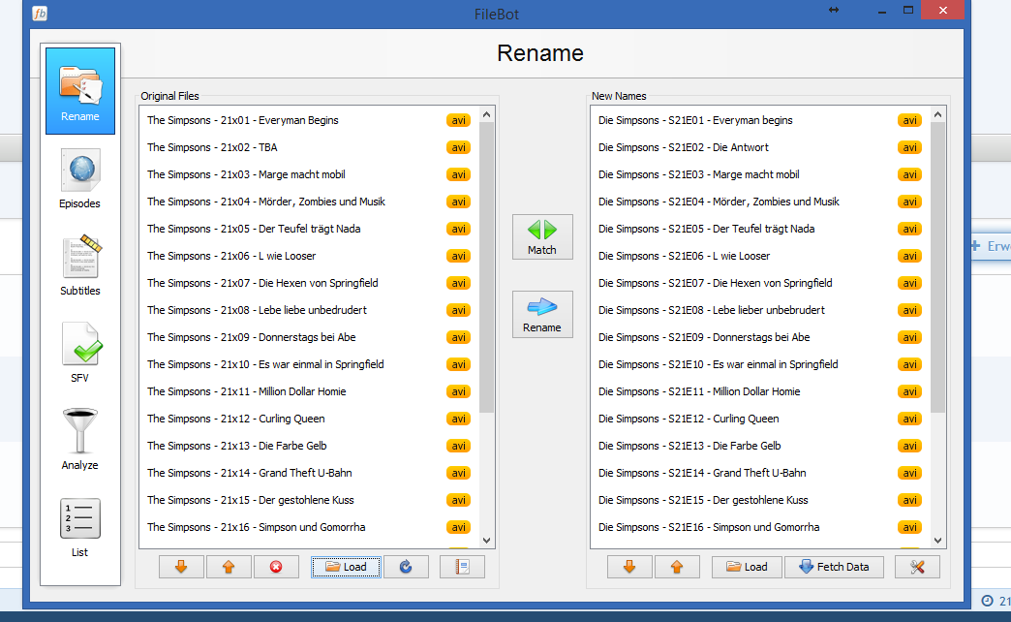Select 'The Simpsons - 21x10 - Es war einmal in Springfield'
1011x622 pixels.
(310, 364)
